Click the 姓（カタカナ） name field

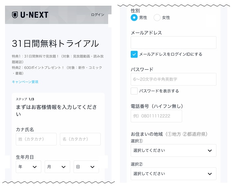tap(36, 139)
